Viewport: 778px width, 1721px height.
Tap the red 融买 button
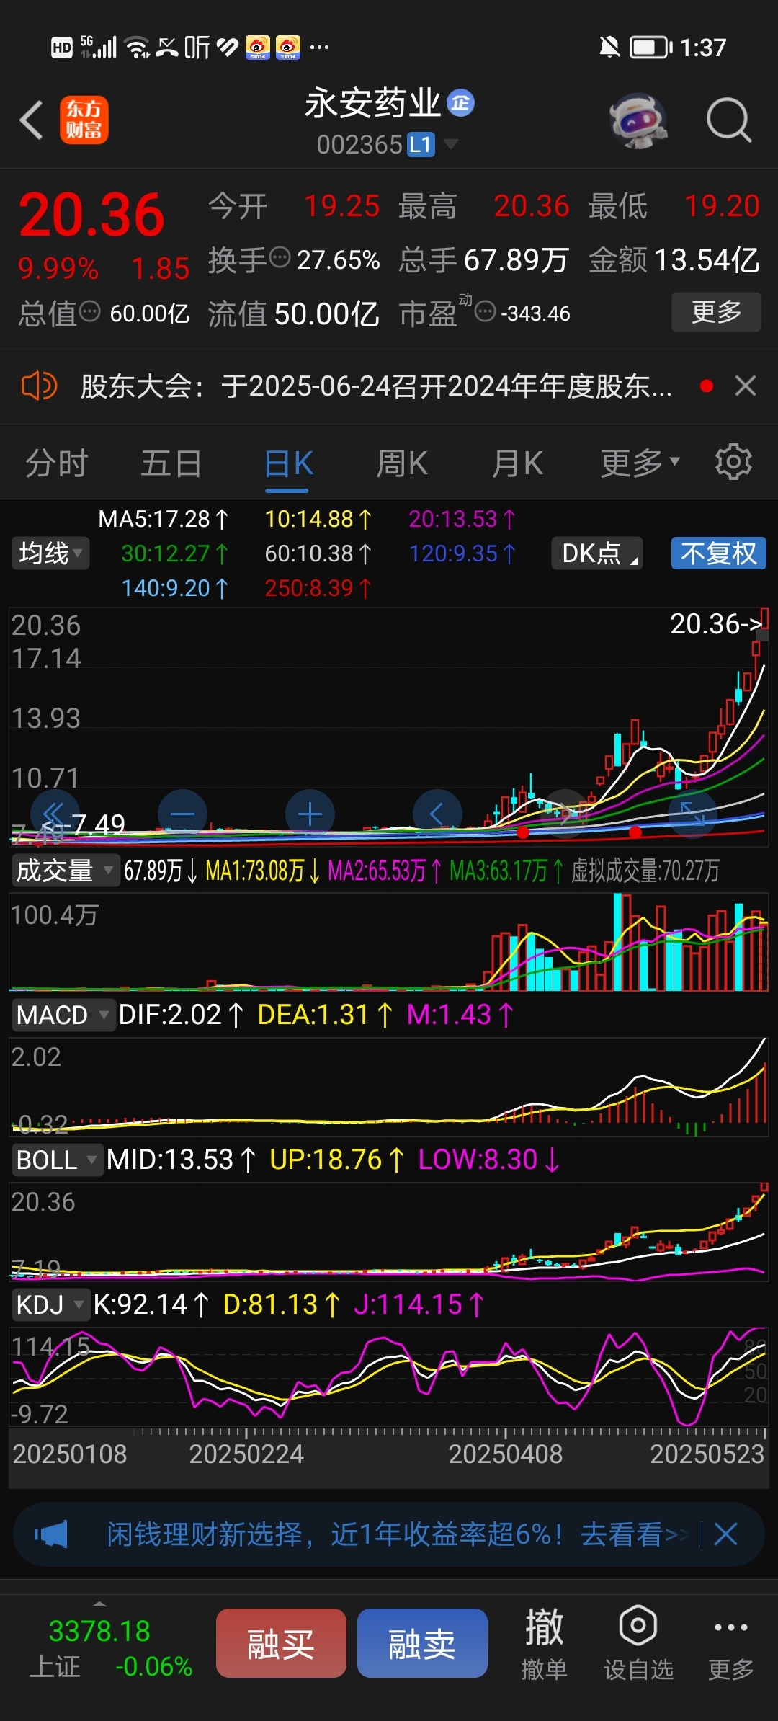pyautogui.click(x=281, y=1643)
